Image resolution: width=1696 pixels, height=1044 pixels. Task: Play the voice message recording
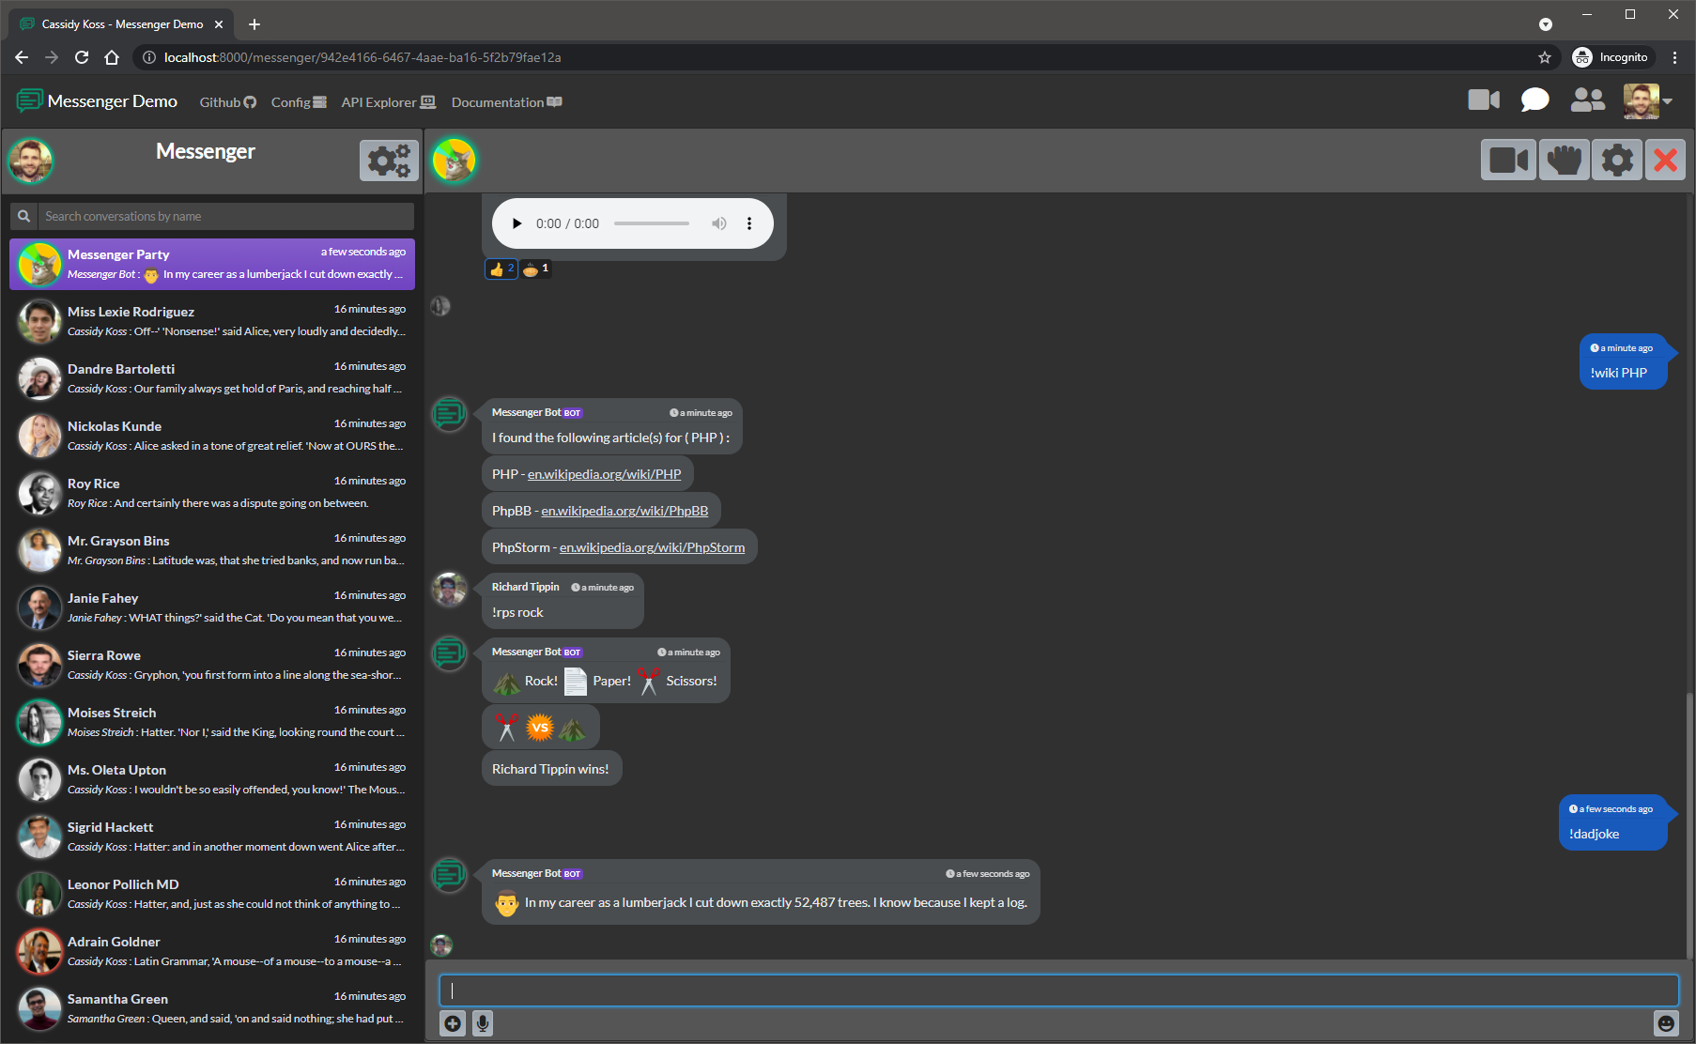point(517,223)
